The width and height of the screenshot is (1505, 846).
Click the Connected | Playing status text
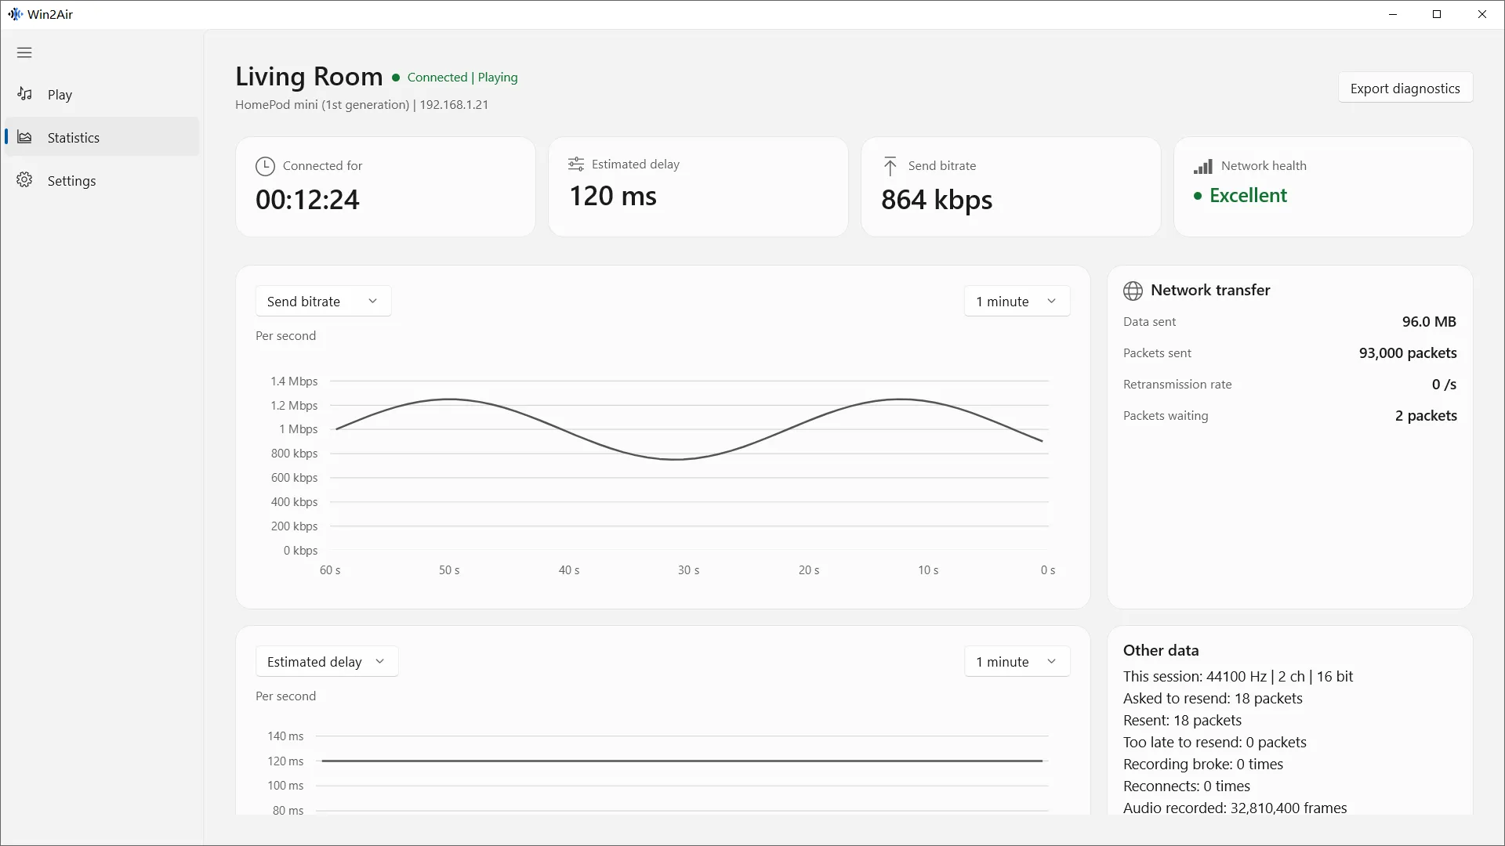462,77
